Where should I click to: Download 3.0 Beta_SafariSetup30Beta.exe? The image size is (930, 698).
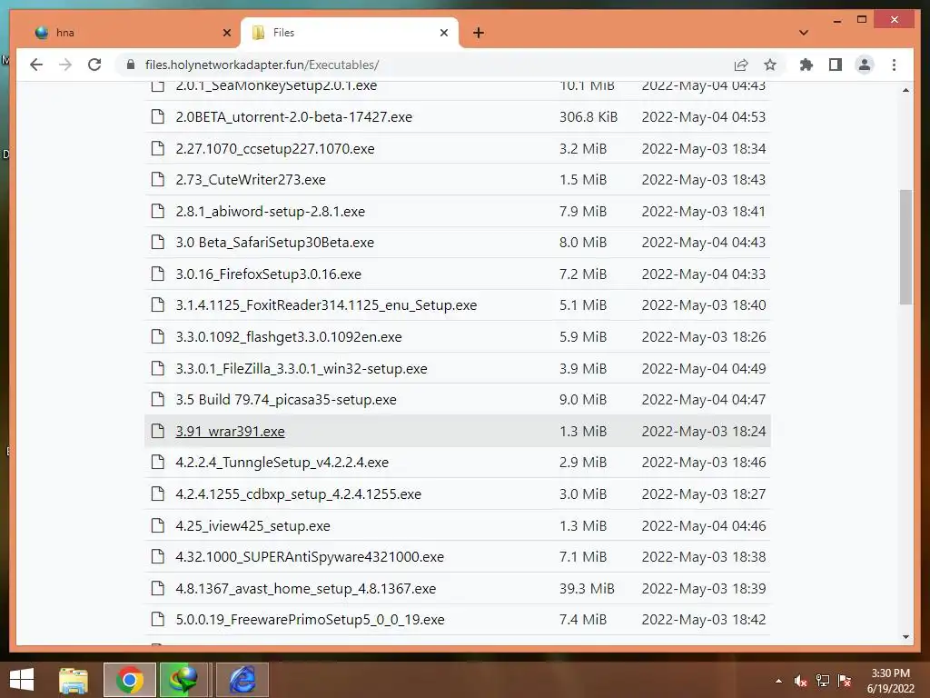pos(274,243)
